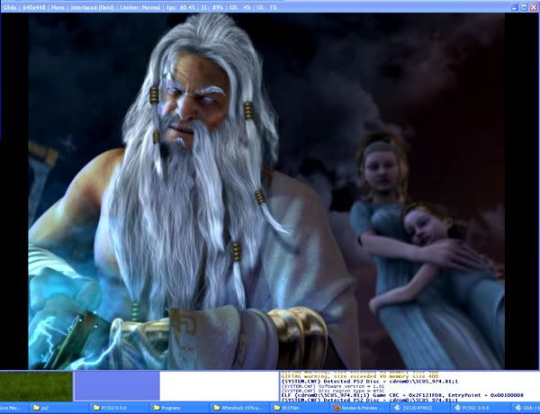
Task: Click the Firefox icon on the Review taskbar button
Action: pyautogui.click(x=337, y=408)
